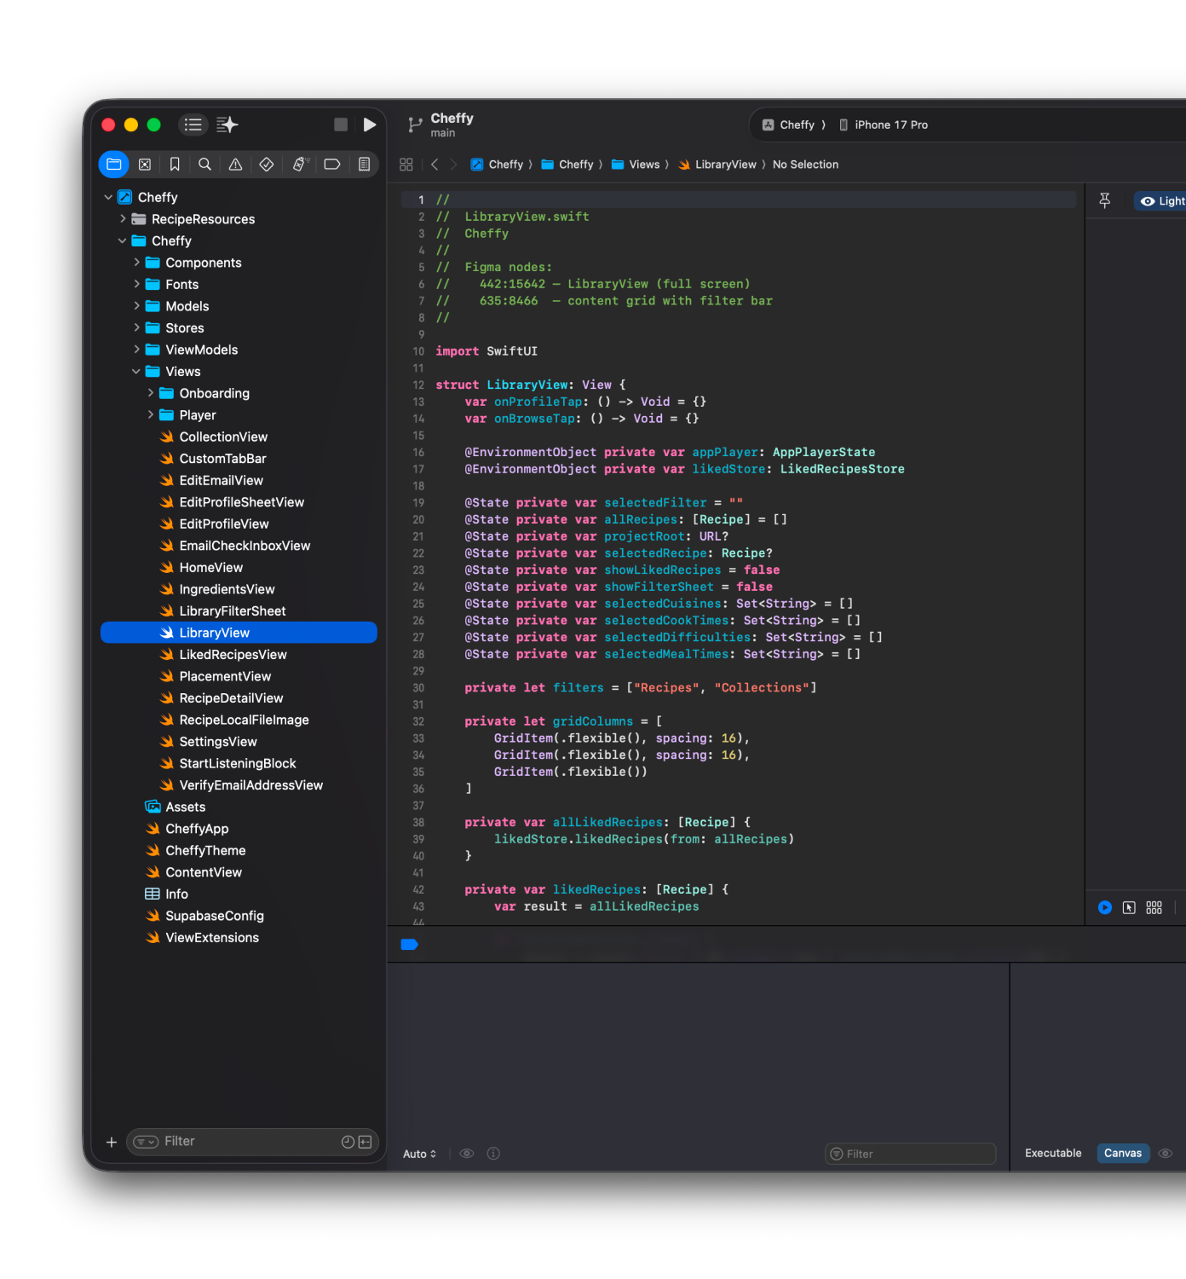Expand the ViewModels folder

[x=136, y=350]
